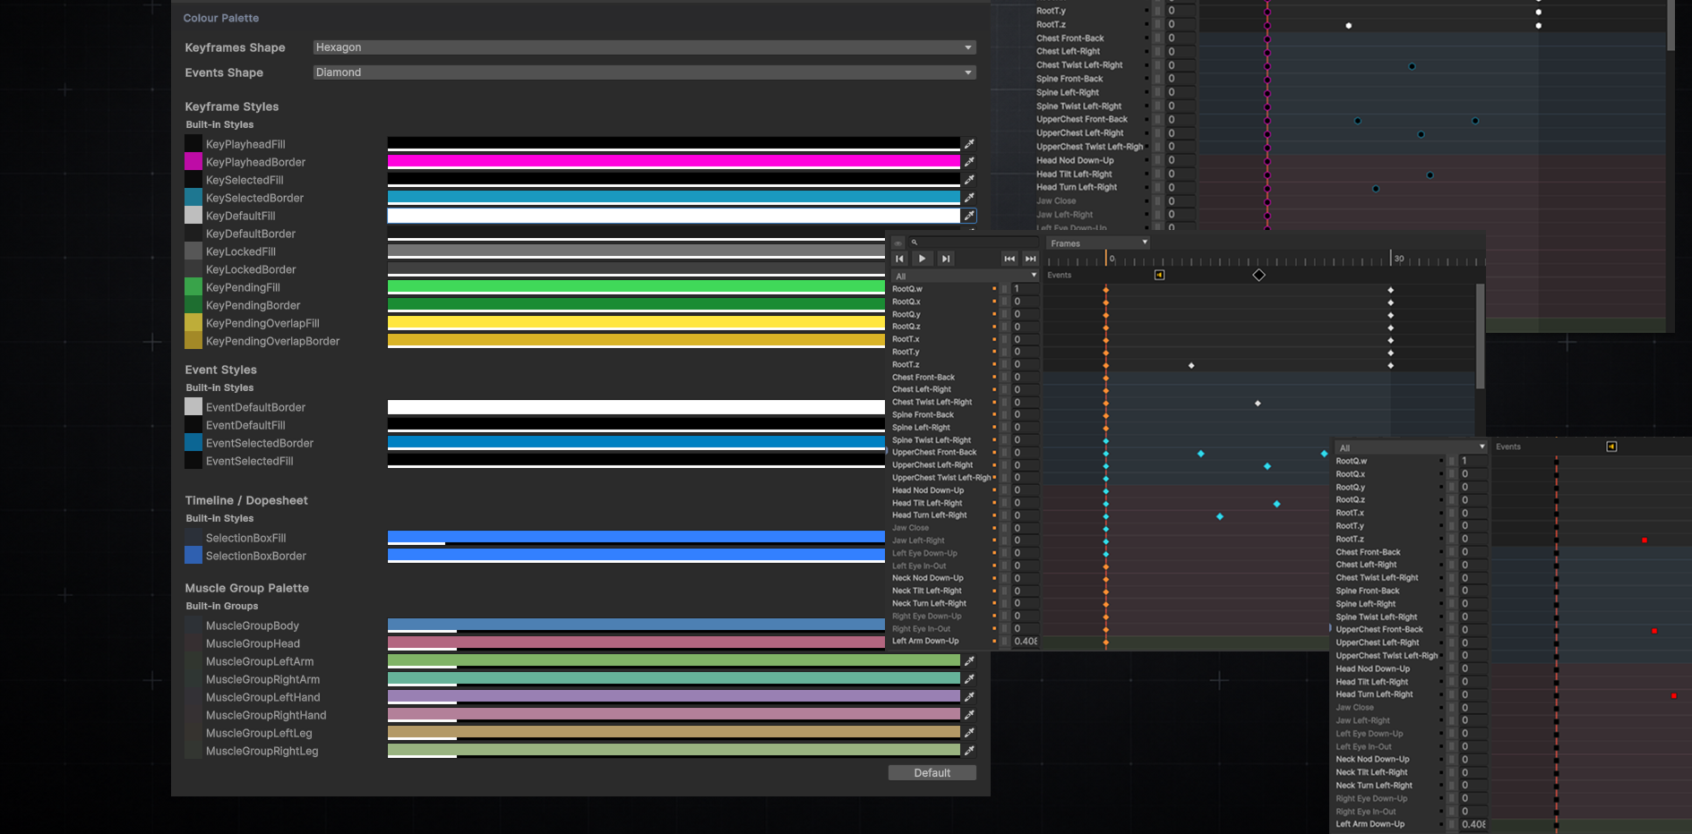This screenshot has height=834, width=1692.
Task: Click the search field in the middle timeline
Action: point(974,243)
